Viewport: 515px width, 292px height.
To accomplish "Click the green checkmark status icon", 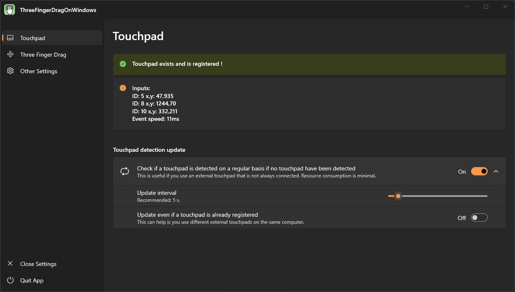I will 123,64.
